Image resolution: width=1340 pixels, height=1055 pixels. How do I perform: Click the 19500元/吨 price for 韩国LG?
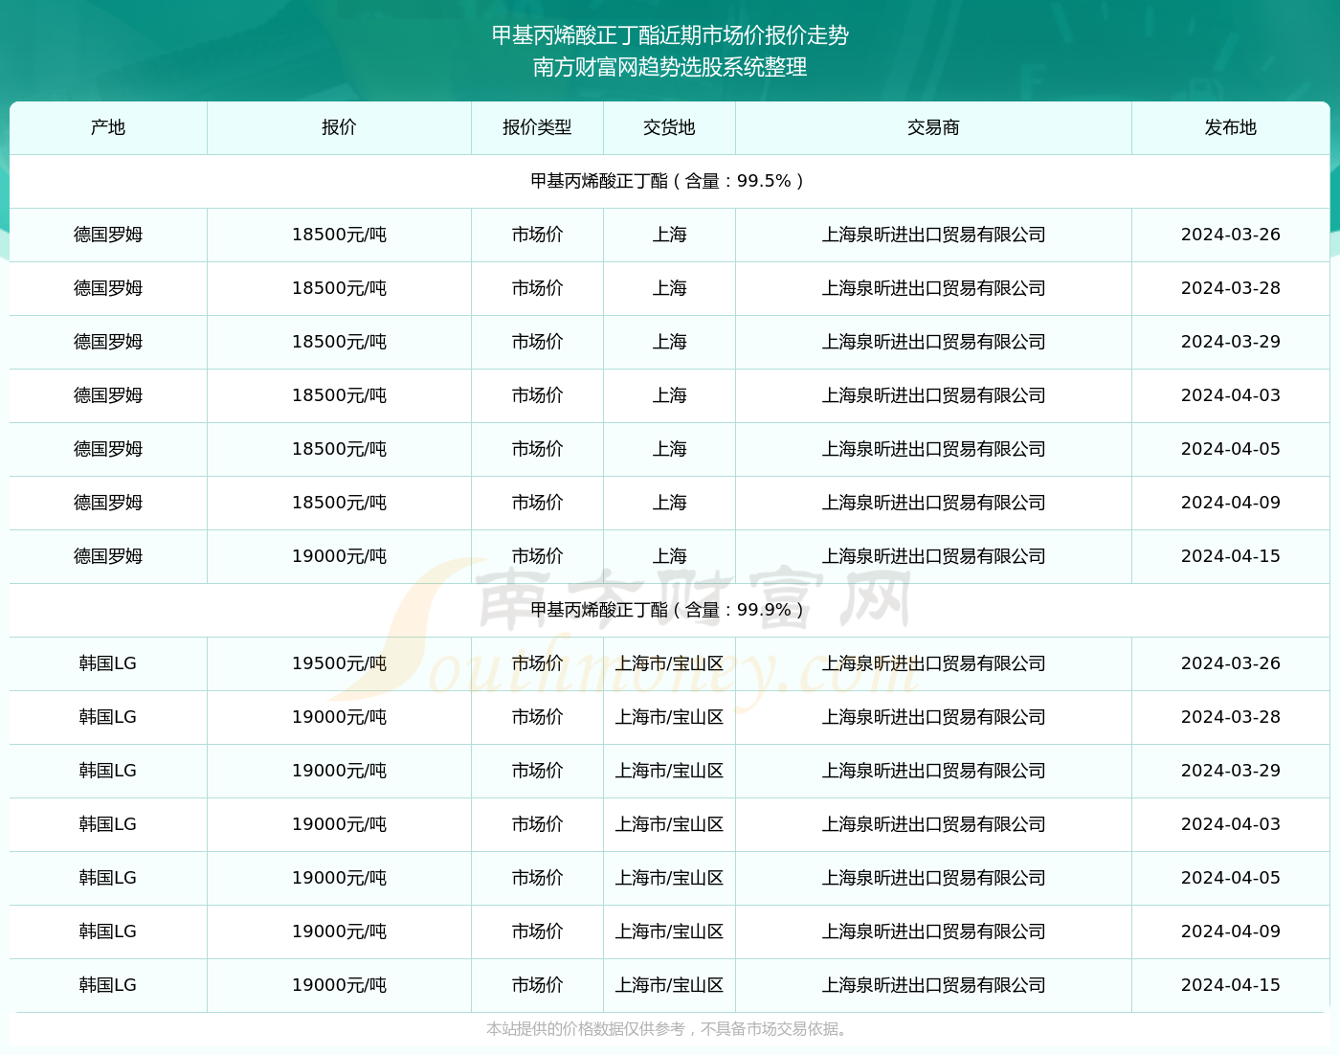[339, 663]
